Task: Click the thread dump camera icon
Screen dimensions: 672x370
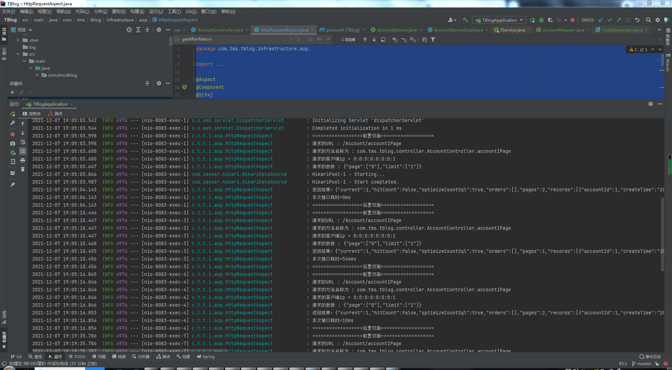Action: point(13,143)
